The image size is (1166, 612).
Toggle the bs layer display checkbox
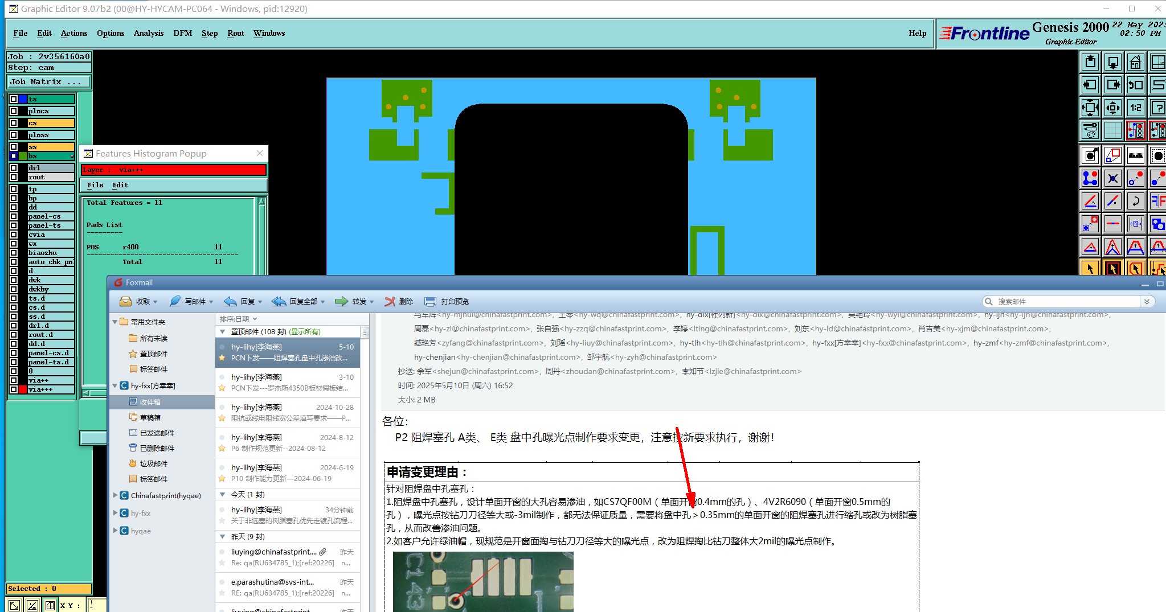pyautogui.click(x=14, y=156)
